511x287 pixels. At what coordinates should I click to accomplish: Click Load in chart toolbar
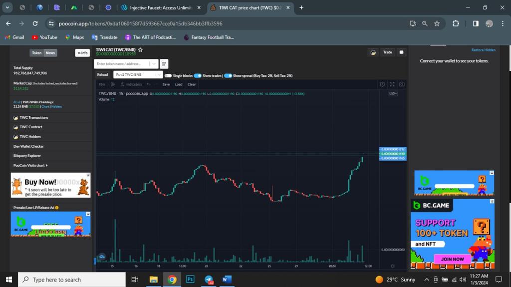coord(179,84)
